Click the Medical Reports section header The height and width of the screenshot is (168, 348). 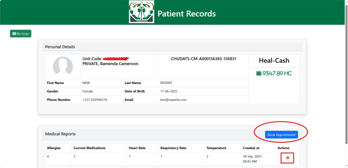tap(60, 134)
